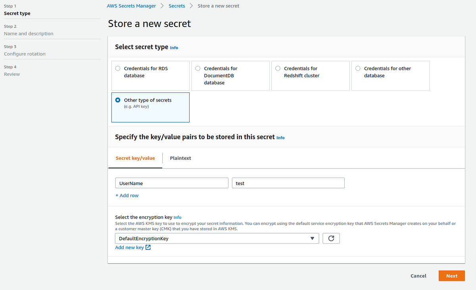
Task: Choose Credentials for other database
Action: coord(358,68)
